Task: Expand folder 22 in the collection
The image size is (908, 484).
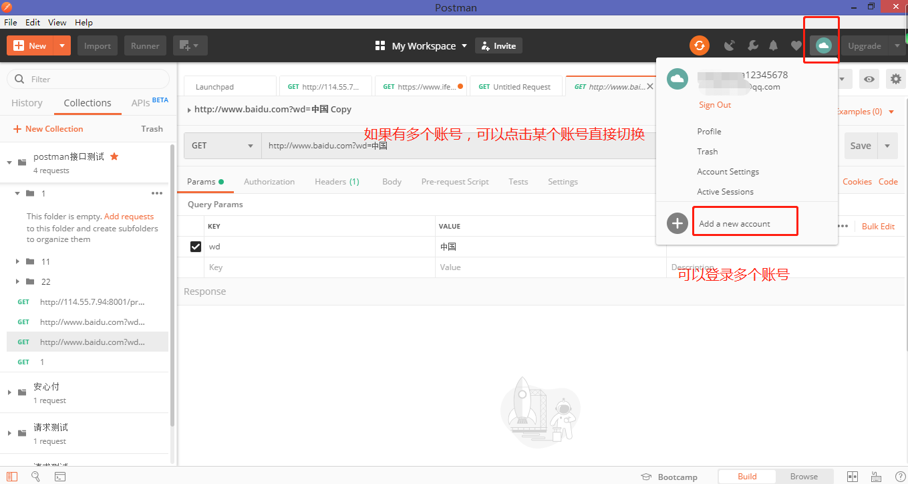Action: pos(17,281)
